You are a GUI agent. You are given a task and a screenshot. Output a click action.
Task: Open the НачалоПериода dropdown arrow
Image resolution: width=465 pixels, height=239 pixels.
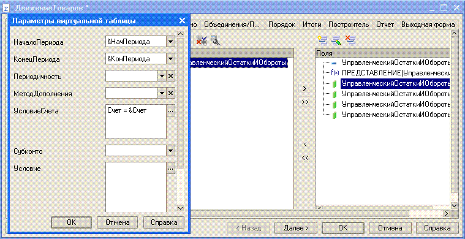coord(170,42)
